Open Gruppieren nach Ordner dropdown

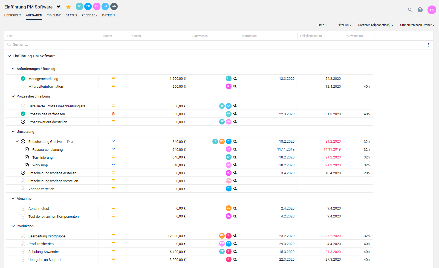[417, 25]
